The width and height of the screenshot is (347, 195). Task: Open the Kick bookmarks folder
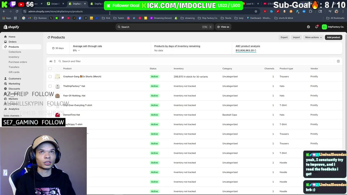click(x=106, y=18)
